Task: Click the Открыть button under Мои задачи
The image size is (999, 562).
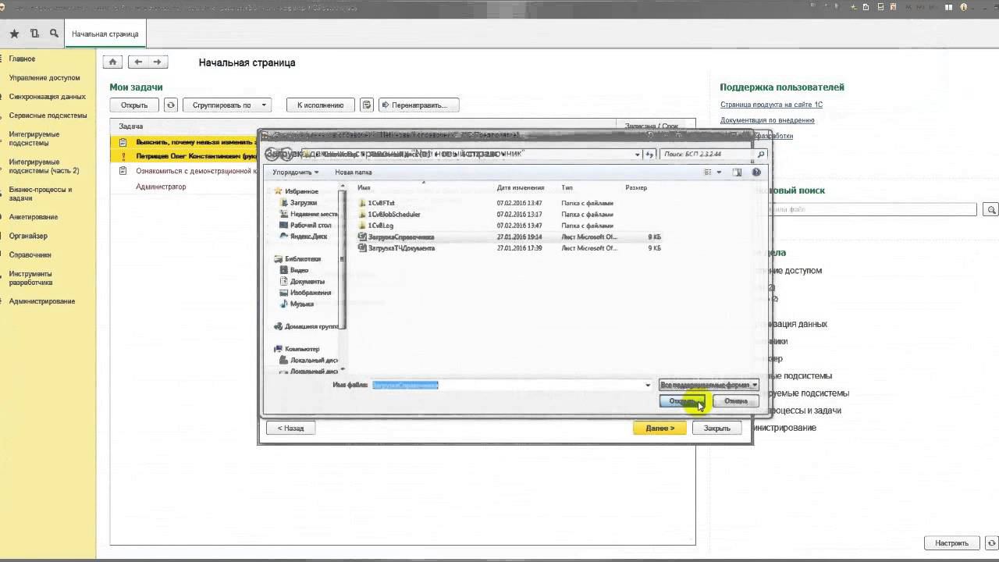Action: [x=134, y=105]
